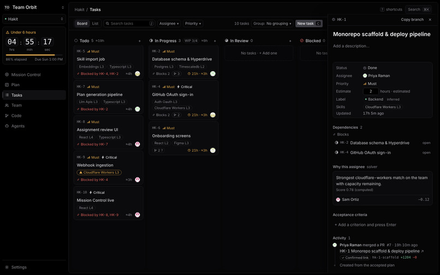440x275 pixels.
Task: Click assignee avatar on Skill import job card
Action: click(138, 74)
